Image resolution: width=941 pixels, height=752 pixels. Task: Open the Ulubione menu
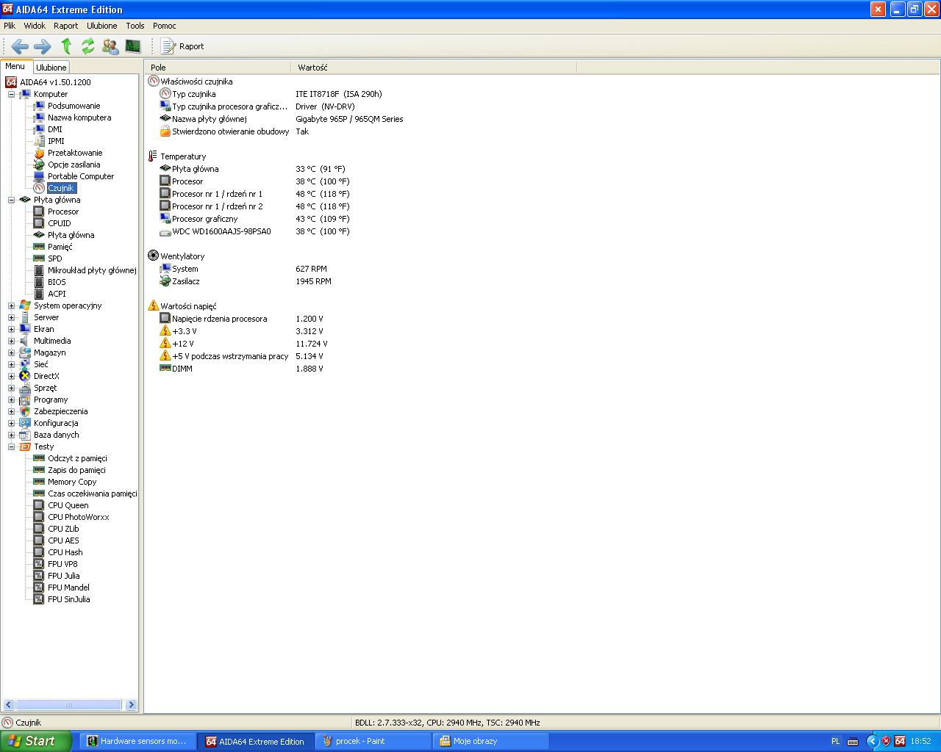(101, 26)
